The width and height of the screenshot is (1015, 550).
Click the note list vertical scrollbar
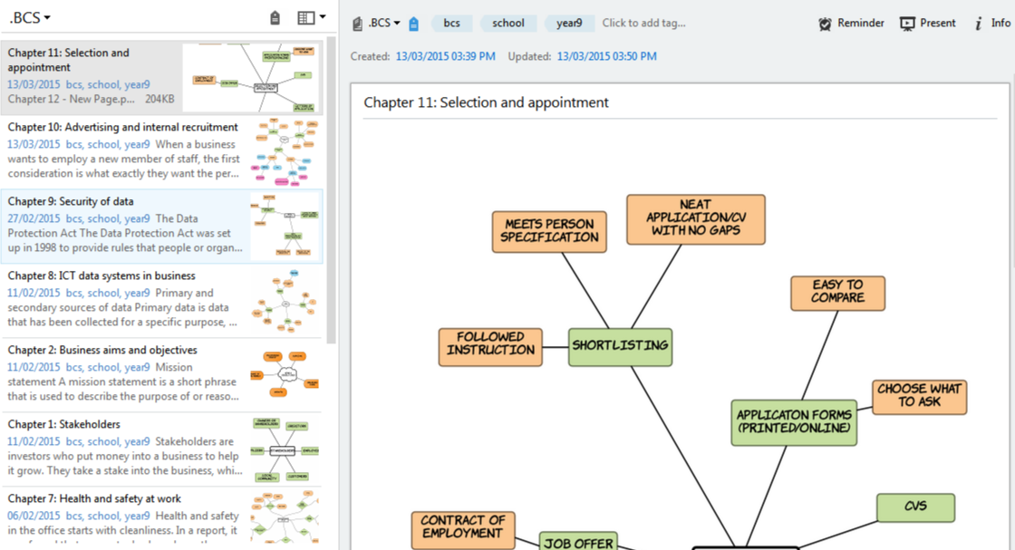point(332,189)
